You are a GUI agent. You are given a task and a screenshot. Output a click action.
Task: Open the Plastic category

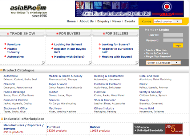click(x=143, y=84)
